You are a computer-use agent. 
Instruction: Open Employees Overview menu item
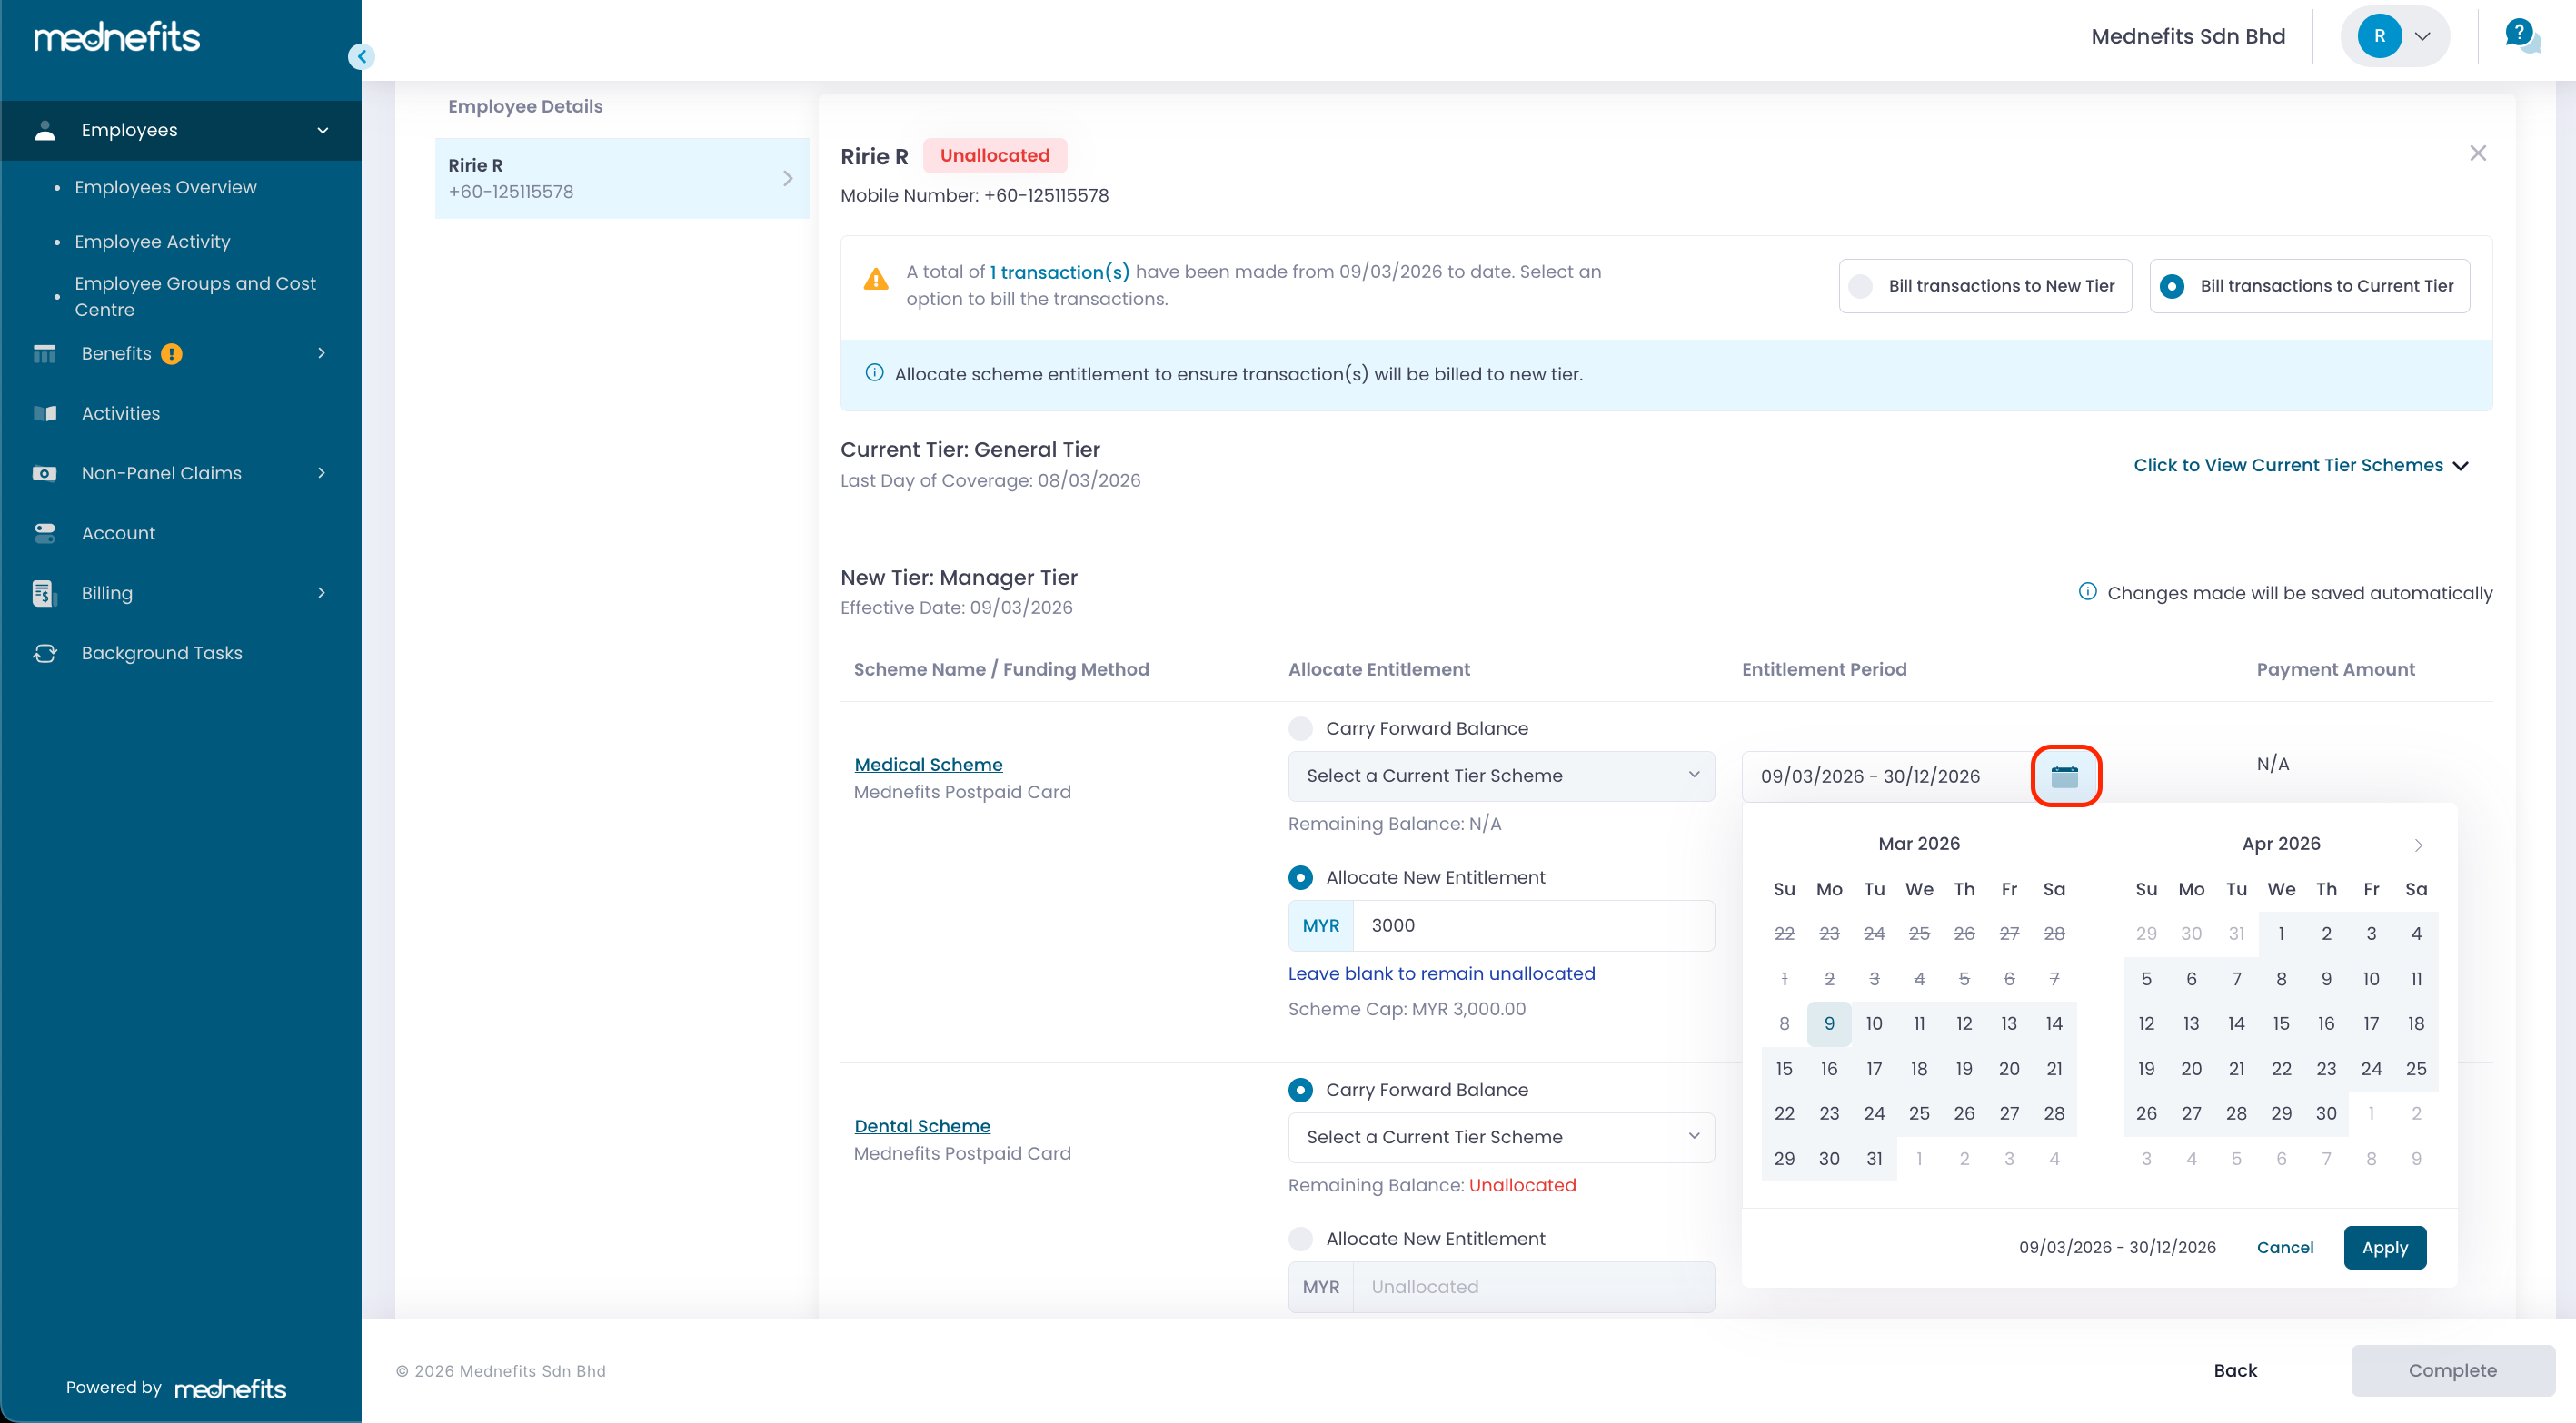click(x=165, y=187)
